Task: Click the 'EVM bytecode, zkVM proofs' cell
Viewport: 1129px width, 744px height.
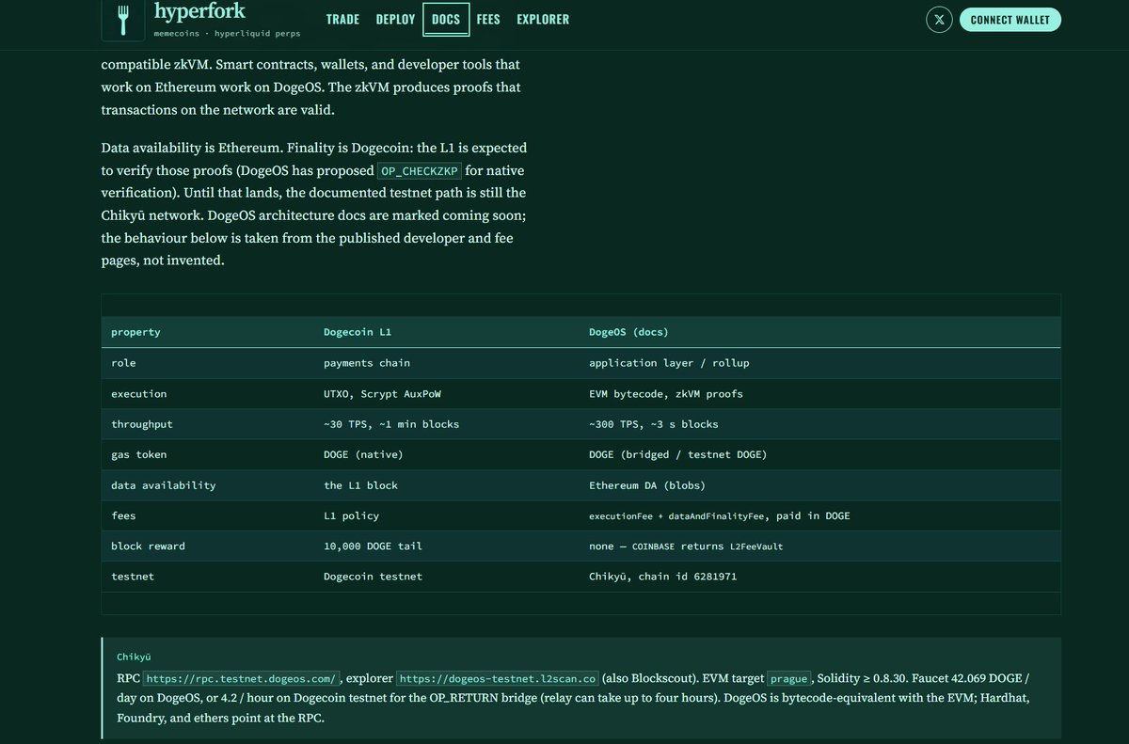Action: (x=666, y=394)
